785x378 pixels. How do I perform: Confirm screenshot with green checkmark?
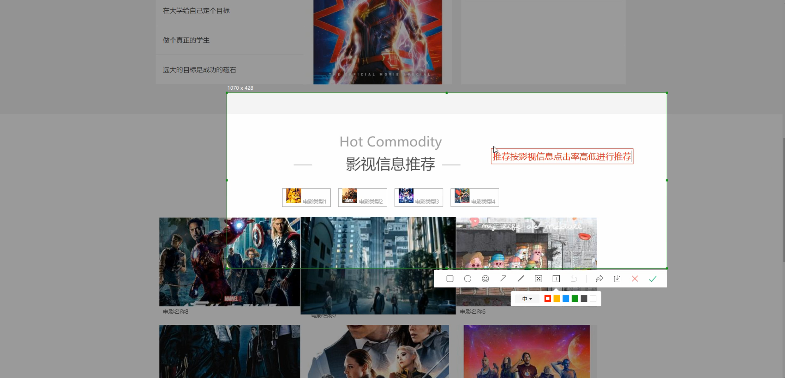(653, 279)
